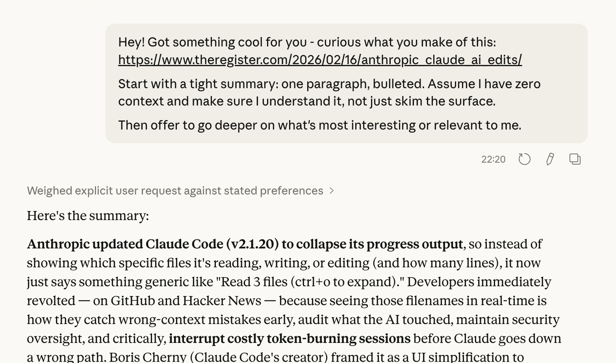Click the phrase 'Developers immediately' in the summary

[x=479, y=282]
